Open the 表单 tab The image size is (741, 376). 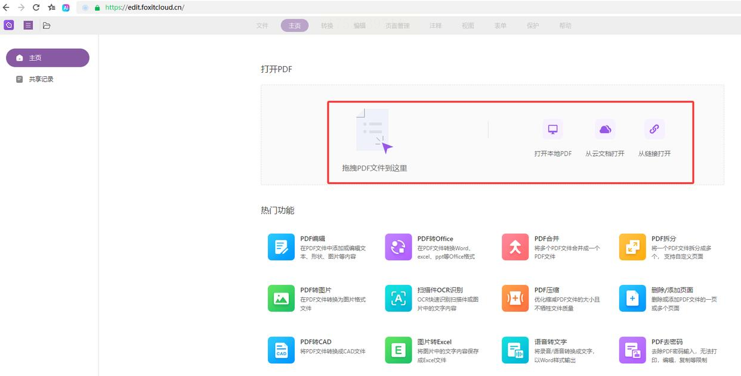pos(500,26)
